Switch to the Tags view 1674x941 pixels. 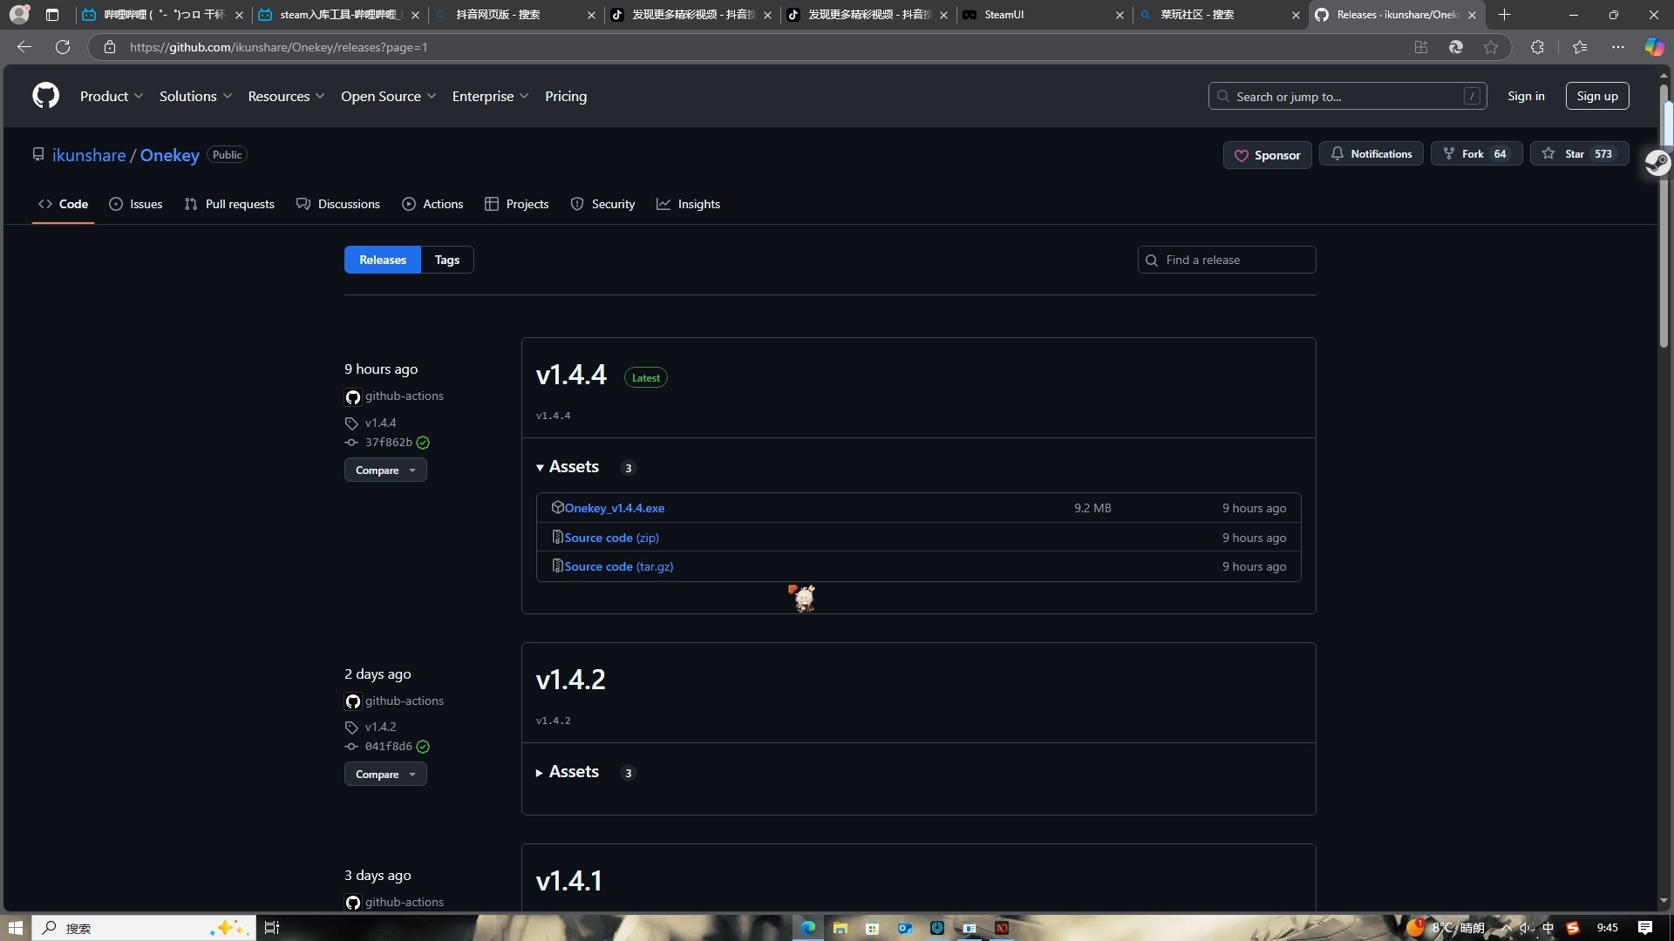(x=447, y=260)
